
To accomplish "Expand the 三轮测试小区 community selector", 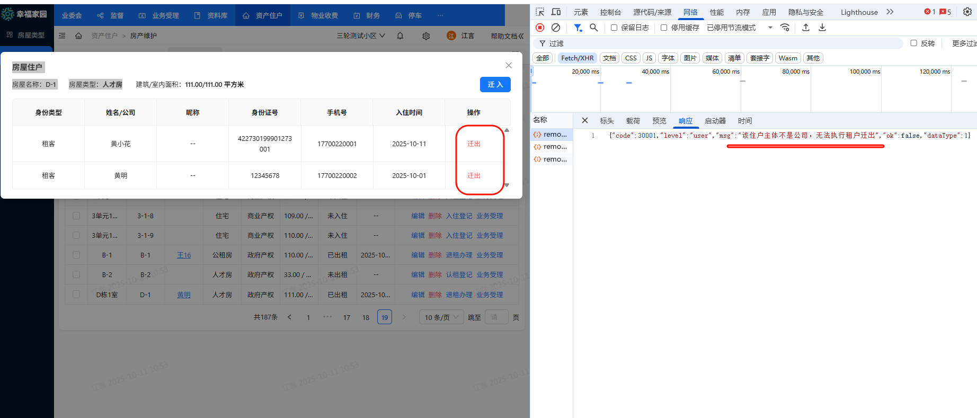I will (x=361, y=36).
